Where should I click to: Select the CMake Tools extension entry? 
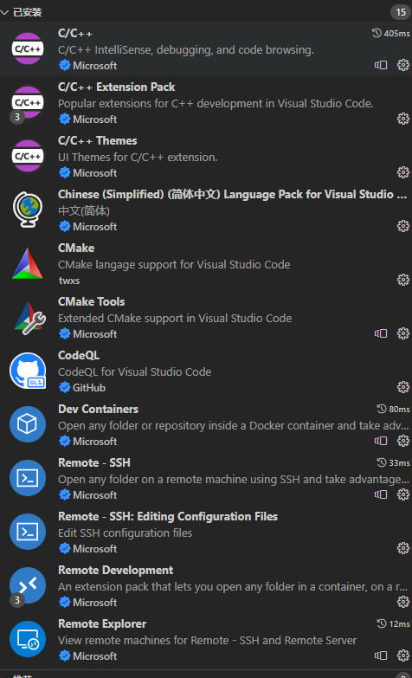click(x=206, y=317)
